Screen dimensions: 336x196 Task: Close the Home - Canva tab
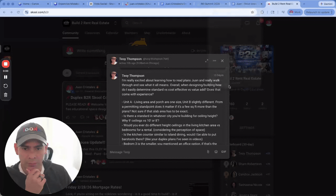pyautogui.click(x=48, y=4)
